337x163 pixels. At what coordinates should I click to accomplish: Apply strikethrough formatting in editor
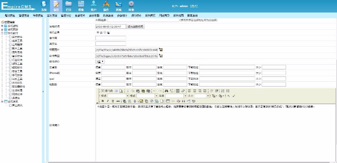pos(118,101)
